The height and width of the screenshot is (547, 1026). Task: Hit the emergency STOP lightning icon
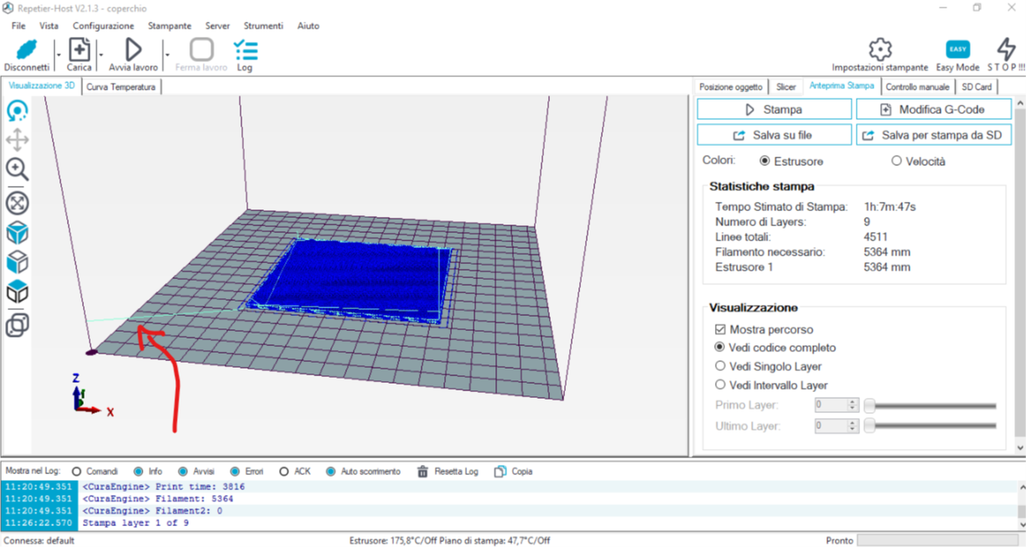click(1006, 49)
